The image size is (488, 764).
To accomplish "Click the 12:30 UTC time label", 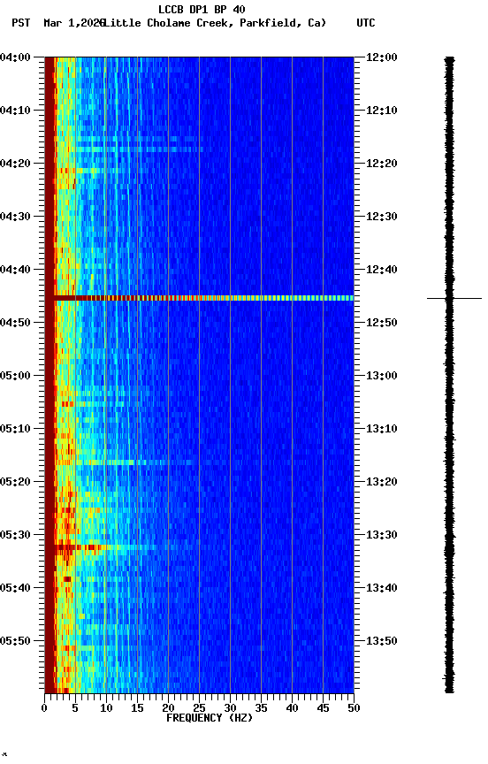I will [382, 217].
